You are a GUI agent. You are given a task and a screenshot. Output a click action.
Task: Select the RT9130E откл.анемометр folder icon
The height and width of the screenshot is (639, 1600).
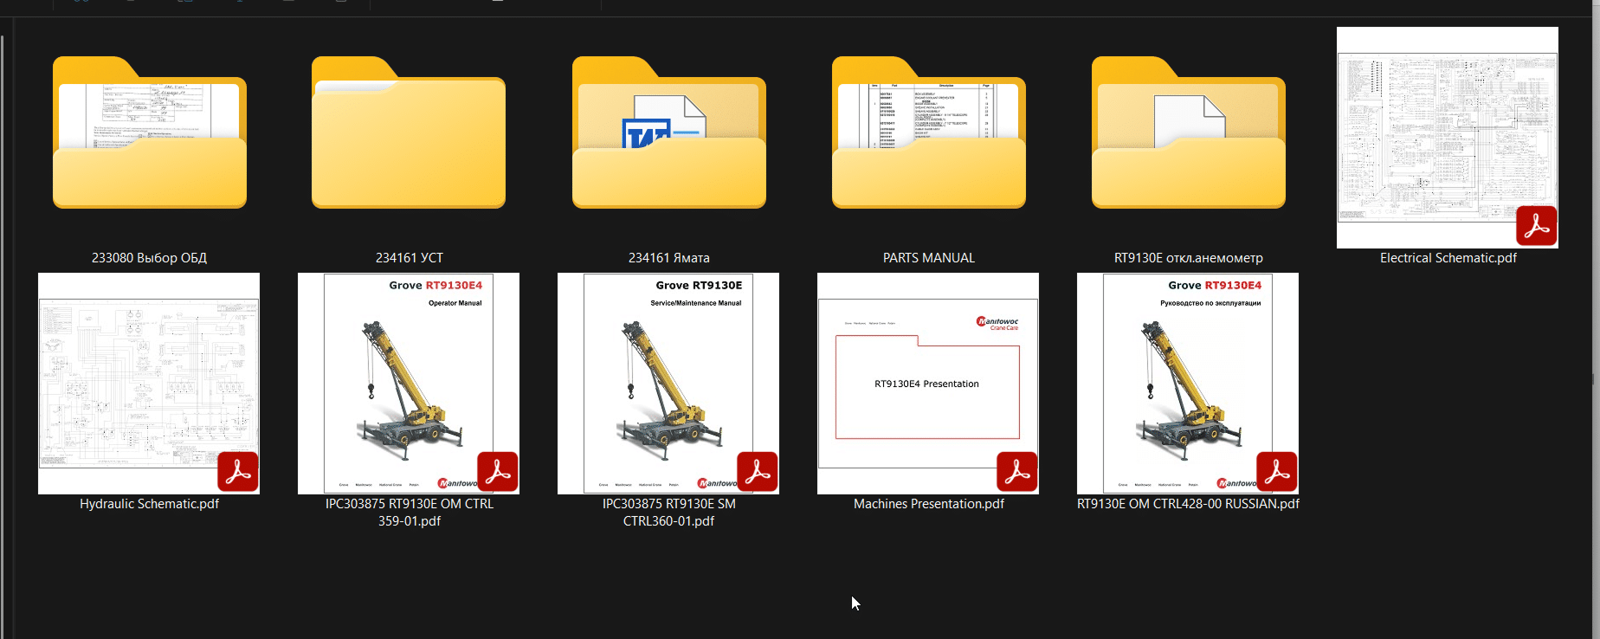pyautogui.click(x=1189, y=132)
